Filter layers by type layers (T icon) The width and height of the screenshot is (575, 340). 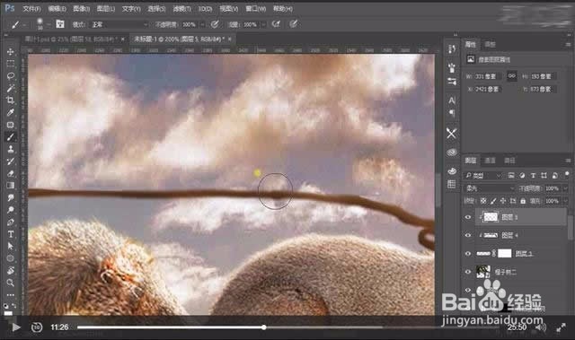(533, 176)
